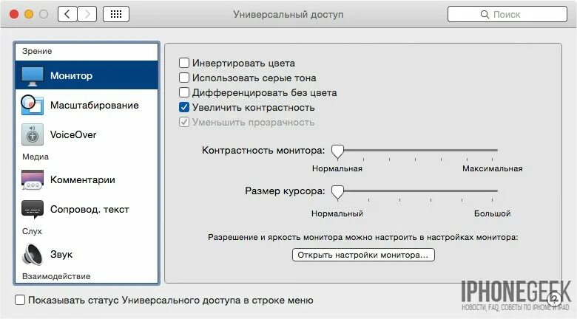Click the Масштабирование magnifier icon

[x=33, y=105]
